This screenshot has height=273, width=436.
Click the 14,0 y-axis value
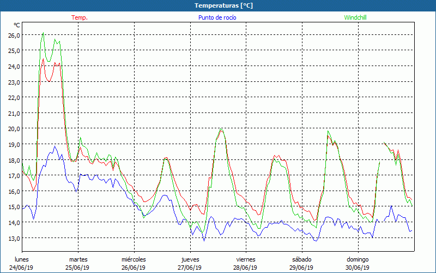(x=14, y=223)
